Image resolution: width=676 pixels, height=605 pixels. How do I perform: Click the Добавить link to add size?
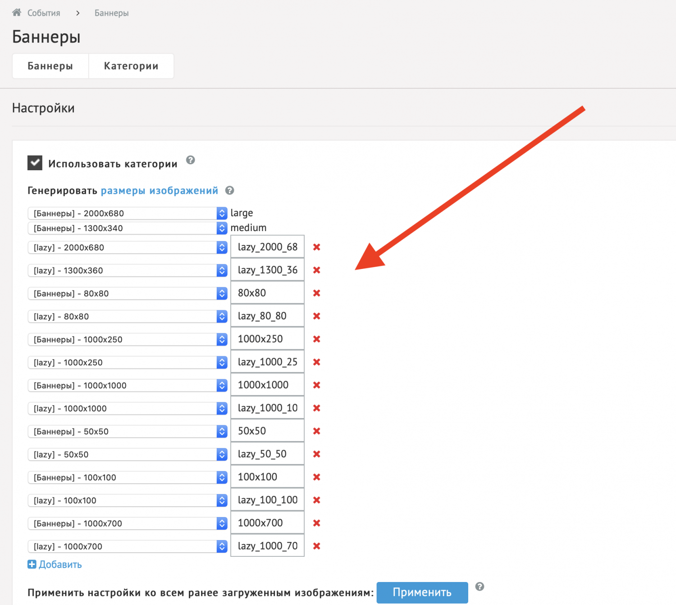(x=55, y=564)
